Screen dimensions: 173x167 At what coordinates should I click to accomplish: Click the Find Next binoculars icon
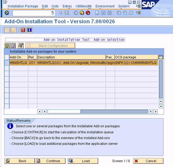(109, 13)
